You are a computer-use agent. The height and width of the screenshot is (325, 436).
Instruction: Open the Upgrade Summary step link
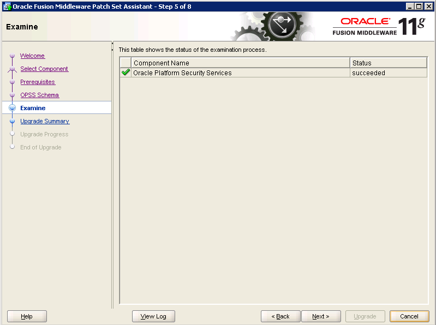tap(45, 121)
